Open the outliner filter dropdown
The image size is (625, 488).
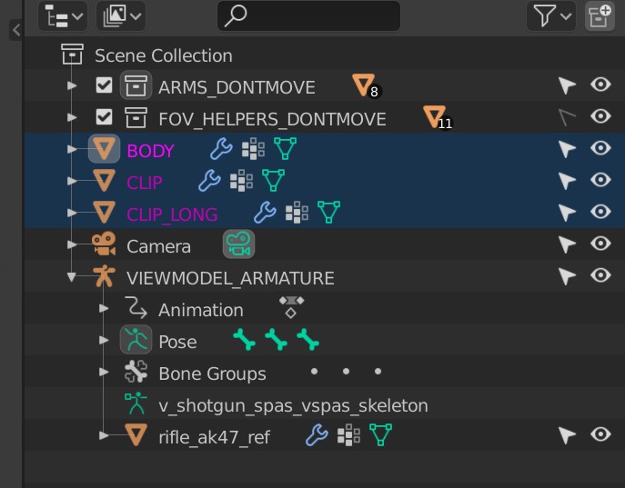coord(551,15)
